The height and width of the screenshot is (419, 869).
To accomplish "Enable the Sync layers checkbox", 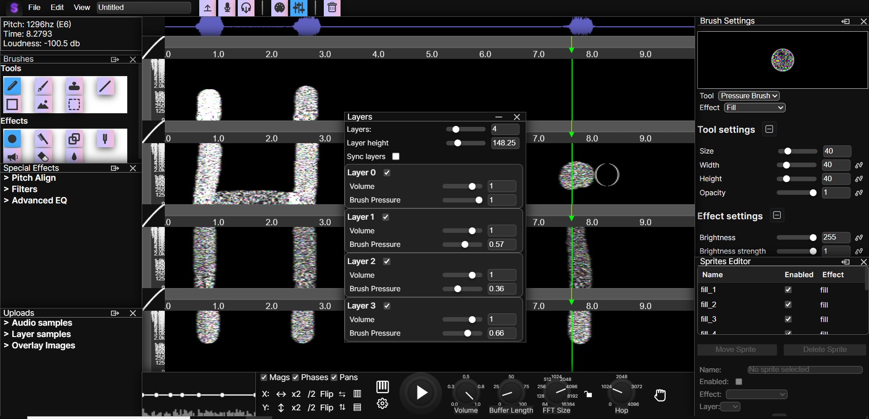I will pyautogui.click(x=396, y=156).
